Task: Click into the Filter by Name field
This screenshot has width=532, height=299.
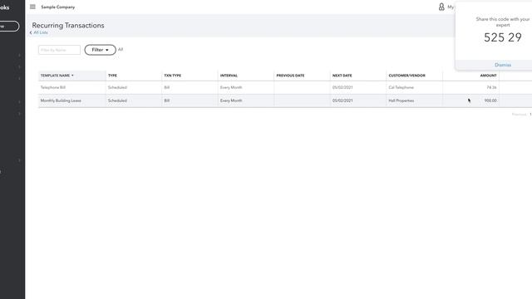Action: coord(59,50)
